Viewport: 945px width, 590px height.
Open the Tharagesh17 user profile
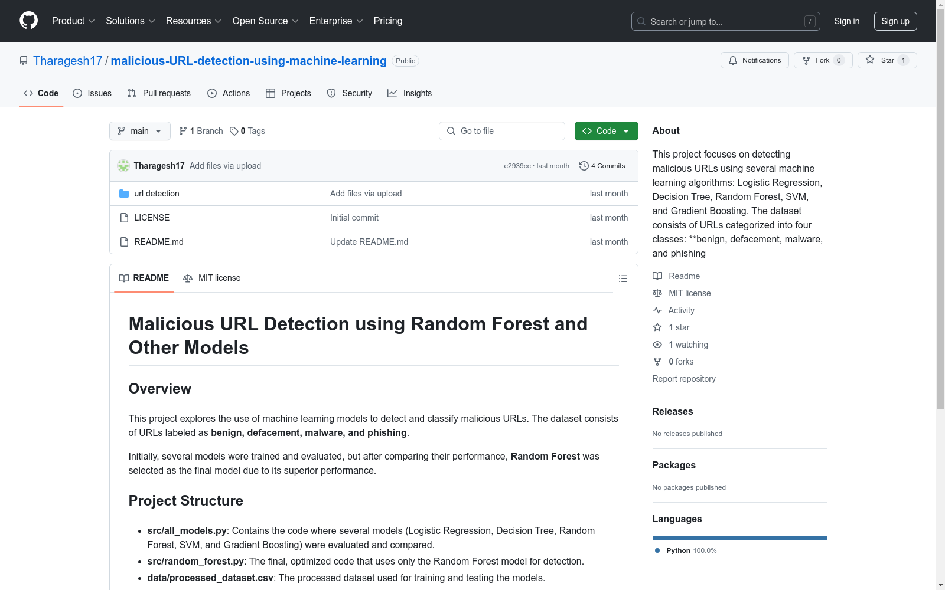[68, 61]
